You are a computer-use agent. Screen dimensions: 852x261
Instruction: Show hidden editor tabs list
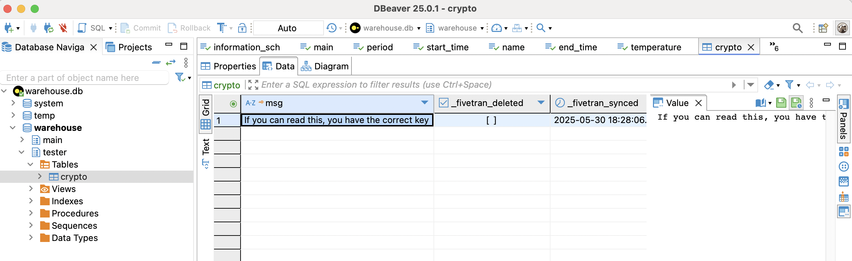coord(774,47)
